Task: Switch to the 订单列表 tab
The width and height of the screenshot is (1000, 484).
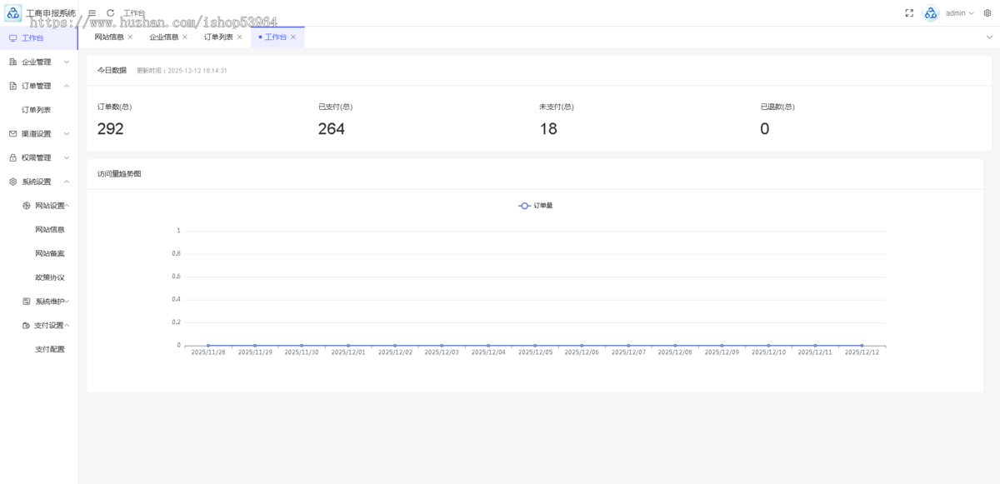Action: (218, 37)
